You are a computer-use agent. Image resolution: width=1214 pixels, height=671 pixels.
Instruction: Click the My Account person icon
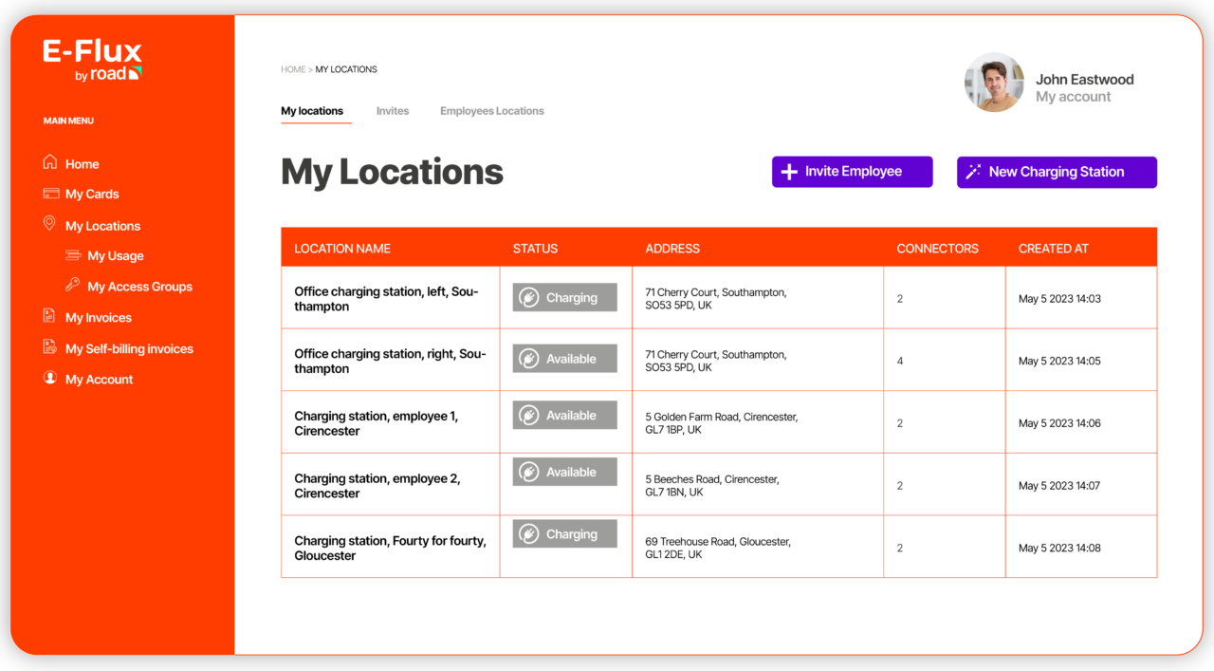click(50, 379)
